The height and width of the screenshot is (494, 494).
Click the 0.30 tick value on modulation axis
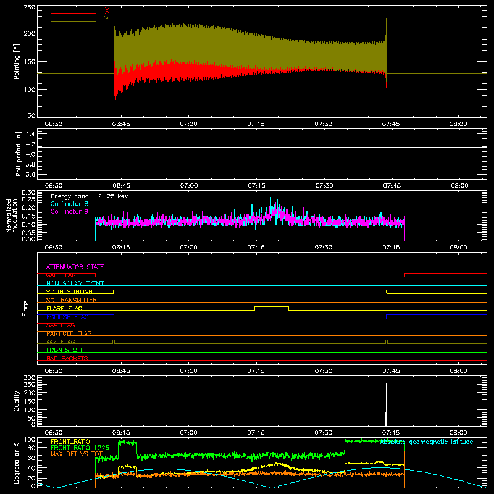pos(28,192)
